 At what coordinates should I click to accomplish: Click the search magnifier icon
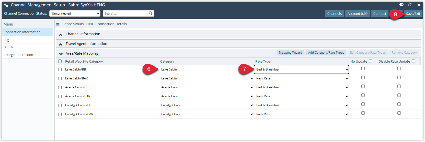point(151,13)
